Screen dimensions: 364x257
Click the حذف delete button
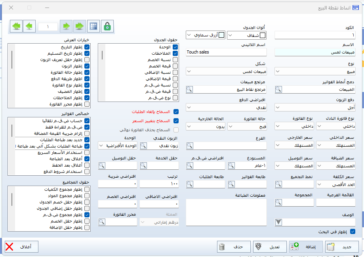click(234, 247)
